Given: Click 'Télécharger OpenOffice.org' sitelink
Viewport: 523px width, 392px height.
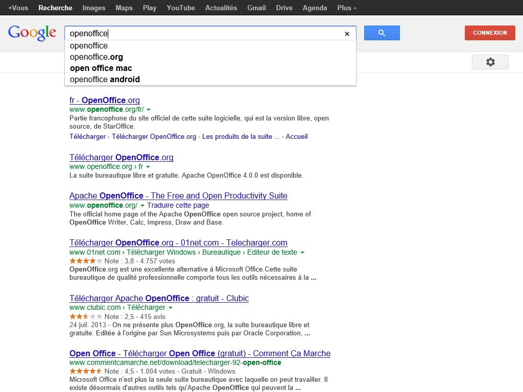Looking at the screenshot, I should click(x=154, y=137).
